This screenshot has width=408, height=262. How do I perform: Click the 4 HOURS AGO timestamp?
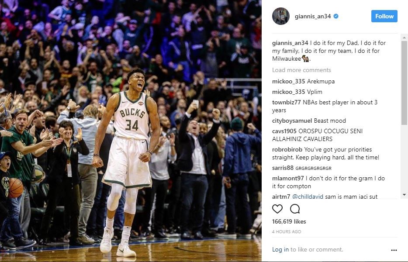click(x=287, y=231)
